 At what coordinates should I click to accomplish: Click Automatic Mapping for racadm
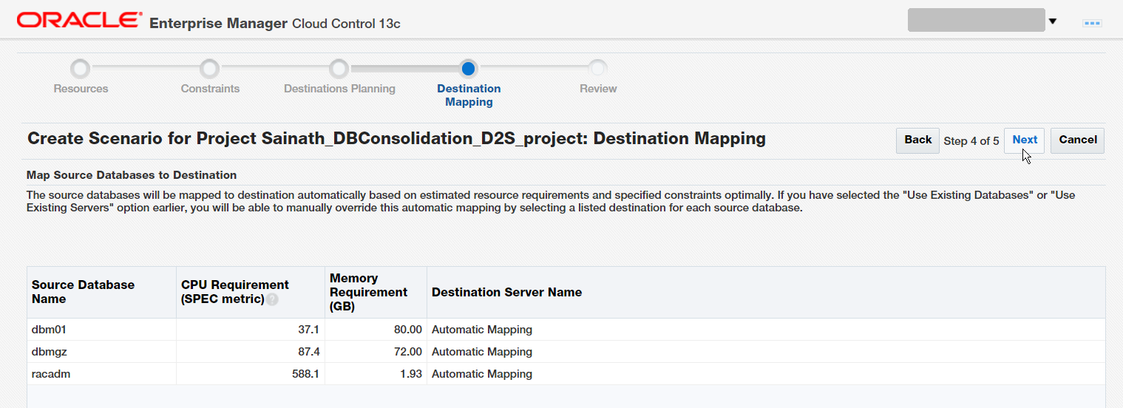pyautogui.click(x=482, y=374)
